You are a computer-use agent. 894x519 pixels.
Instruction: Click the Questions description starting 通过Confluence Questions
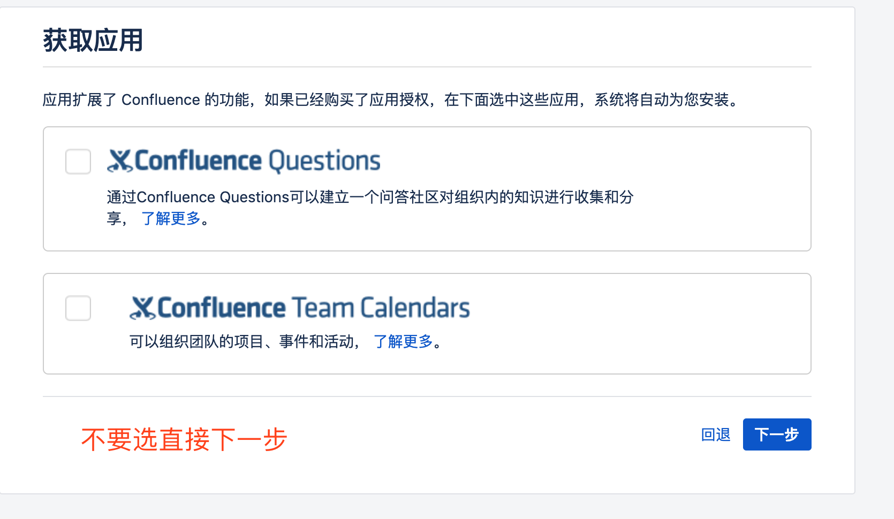tap(370, 208)
